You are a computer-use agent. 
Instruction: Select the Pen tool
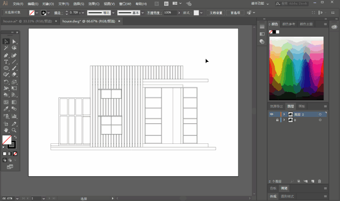(6, 56)
